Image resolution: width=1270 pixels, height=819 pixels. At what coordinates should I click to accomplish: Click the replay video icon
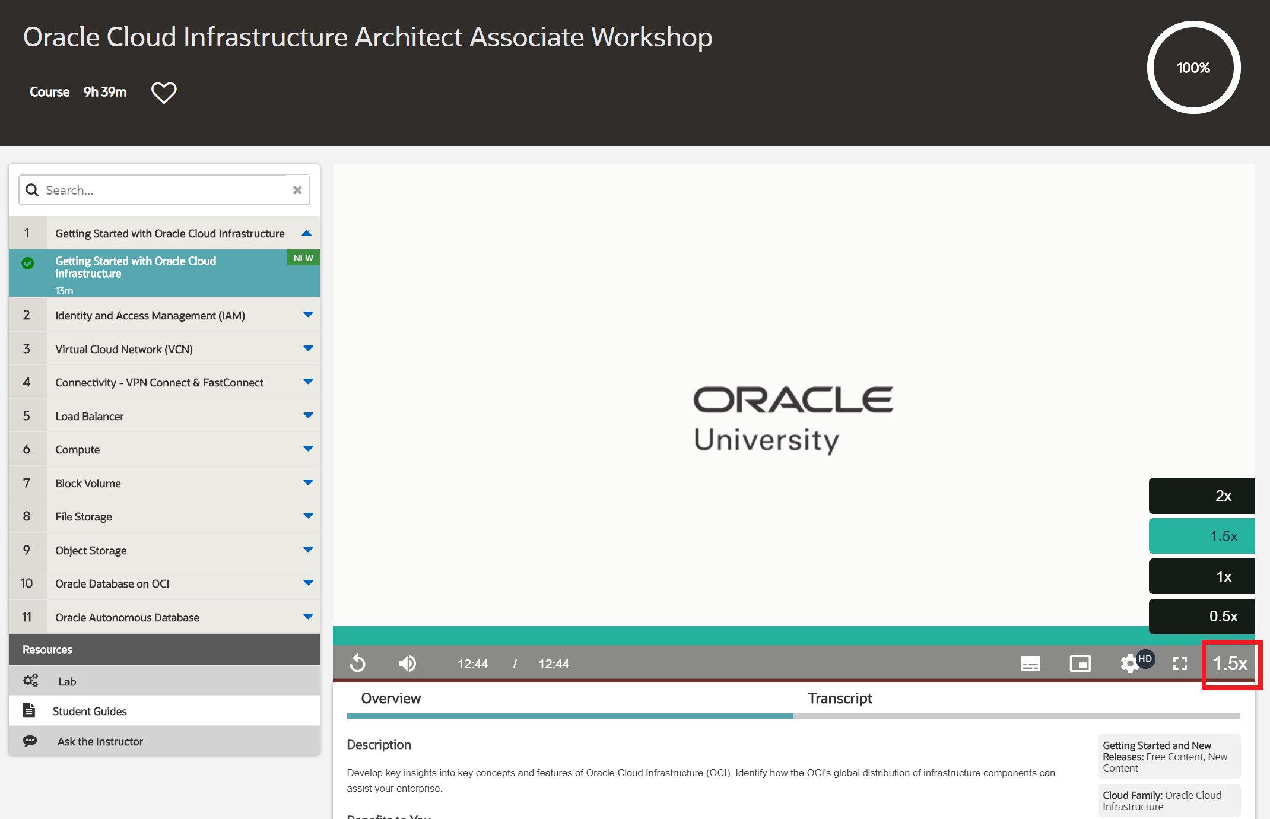358,663
